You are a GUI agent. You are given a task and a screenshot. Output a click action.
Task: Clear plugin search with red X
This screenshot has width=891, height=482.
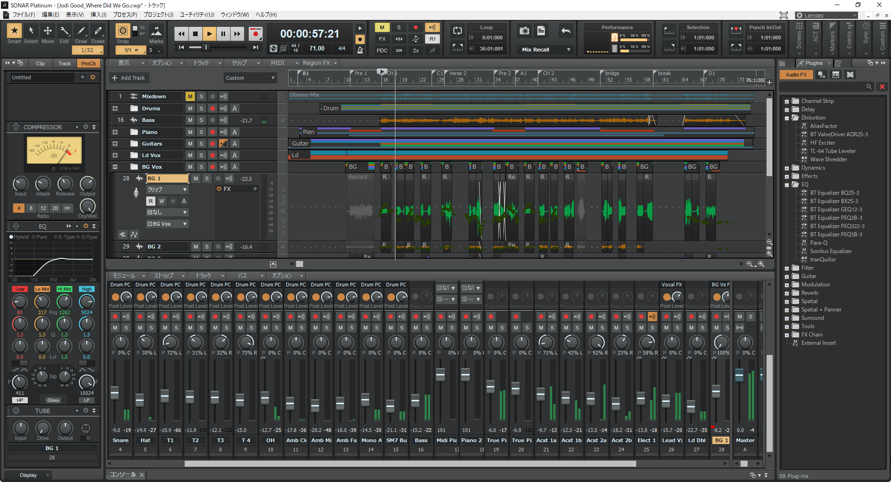(882, 87)
